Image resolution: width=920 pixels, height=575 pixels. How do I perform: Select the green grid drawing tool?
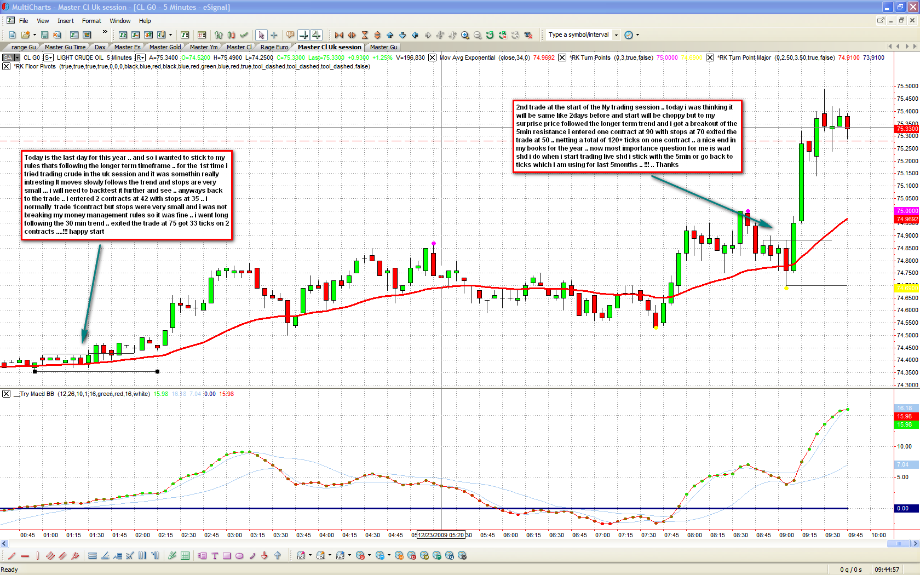[x=185, y=556]
